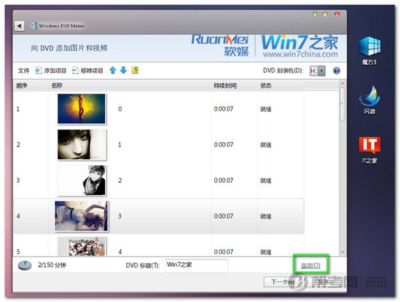
Task: Click the list scrollbar down arrow
Action: point(343,252)
